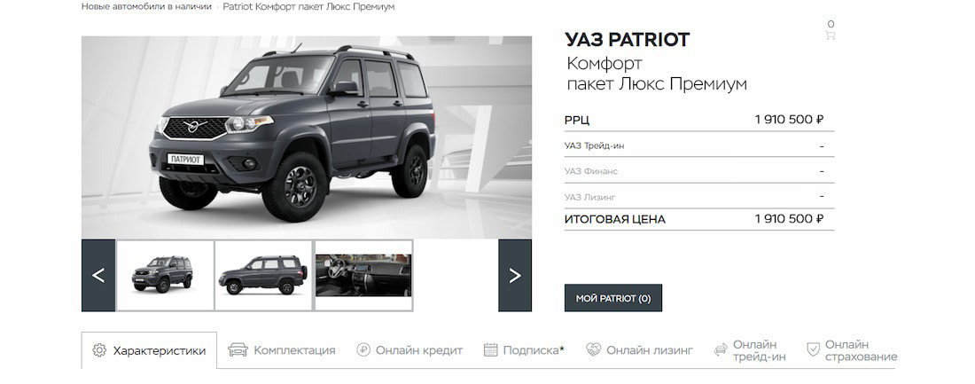Viewport: 975px width, 384px height.
Task: Click the calendar icon beside Подписка
Action: pyautogui.click(x=491, y=349)
